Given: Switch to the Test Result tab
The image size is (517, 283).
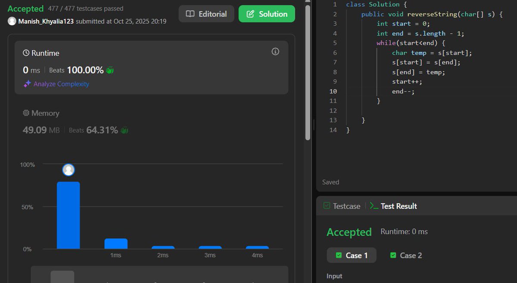Looking at the screenshot, I should click(393, 206).
